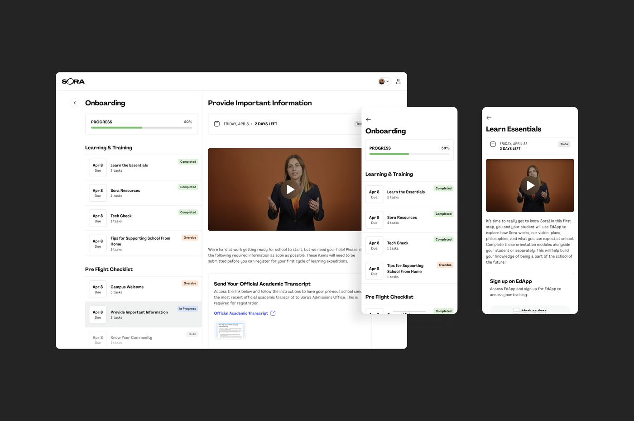Click the desktop Onboarding progress bar
The height and width of the screenshot is (421, 634).
pos(141,128)
